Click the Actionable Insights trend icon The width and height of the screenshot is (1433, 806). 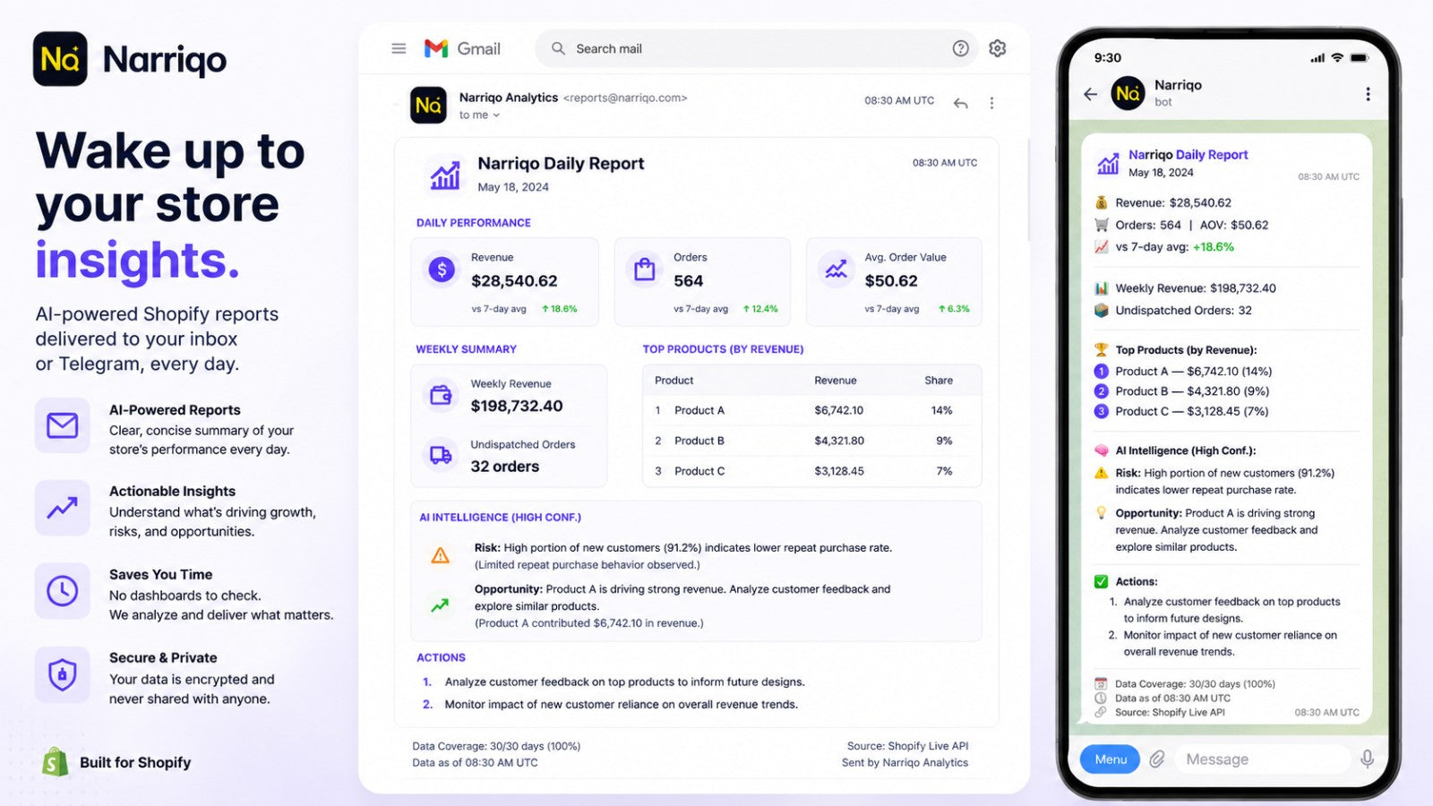62,508
